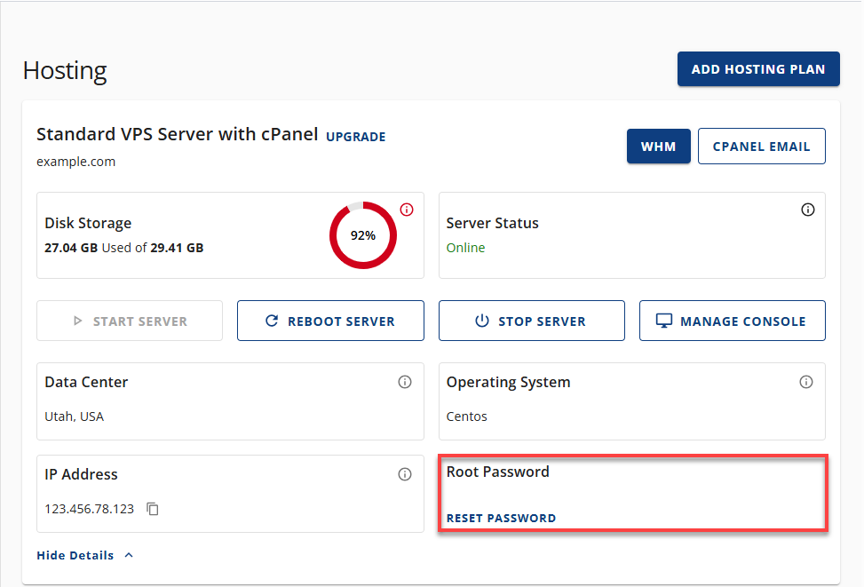Click the Operating System info icon
Image resolution: width=864 pixels, height=587 pixels.
coord(806,382)
